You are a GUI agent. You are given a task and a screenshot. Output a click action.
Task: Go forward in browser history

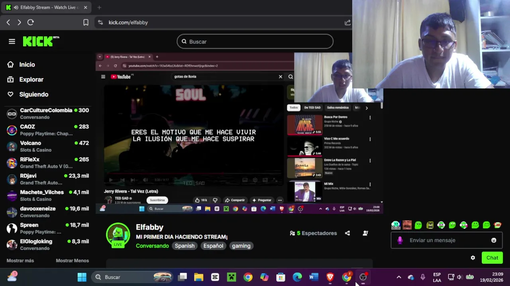click(x=19, y=23)
